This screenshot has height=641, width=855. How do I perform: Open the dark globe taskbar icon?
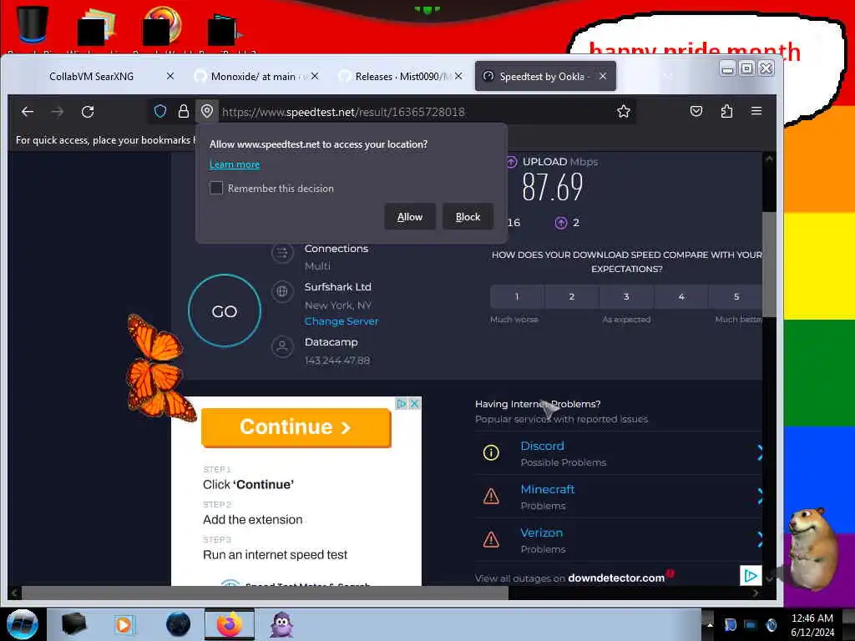click(x=178, y=624)
